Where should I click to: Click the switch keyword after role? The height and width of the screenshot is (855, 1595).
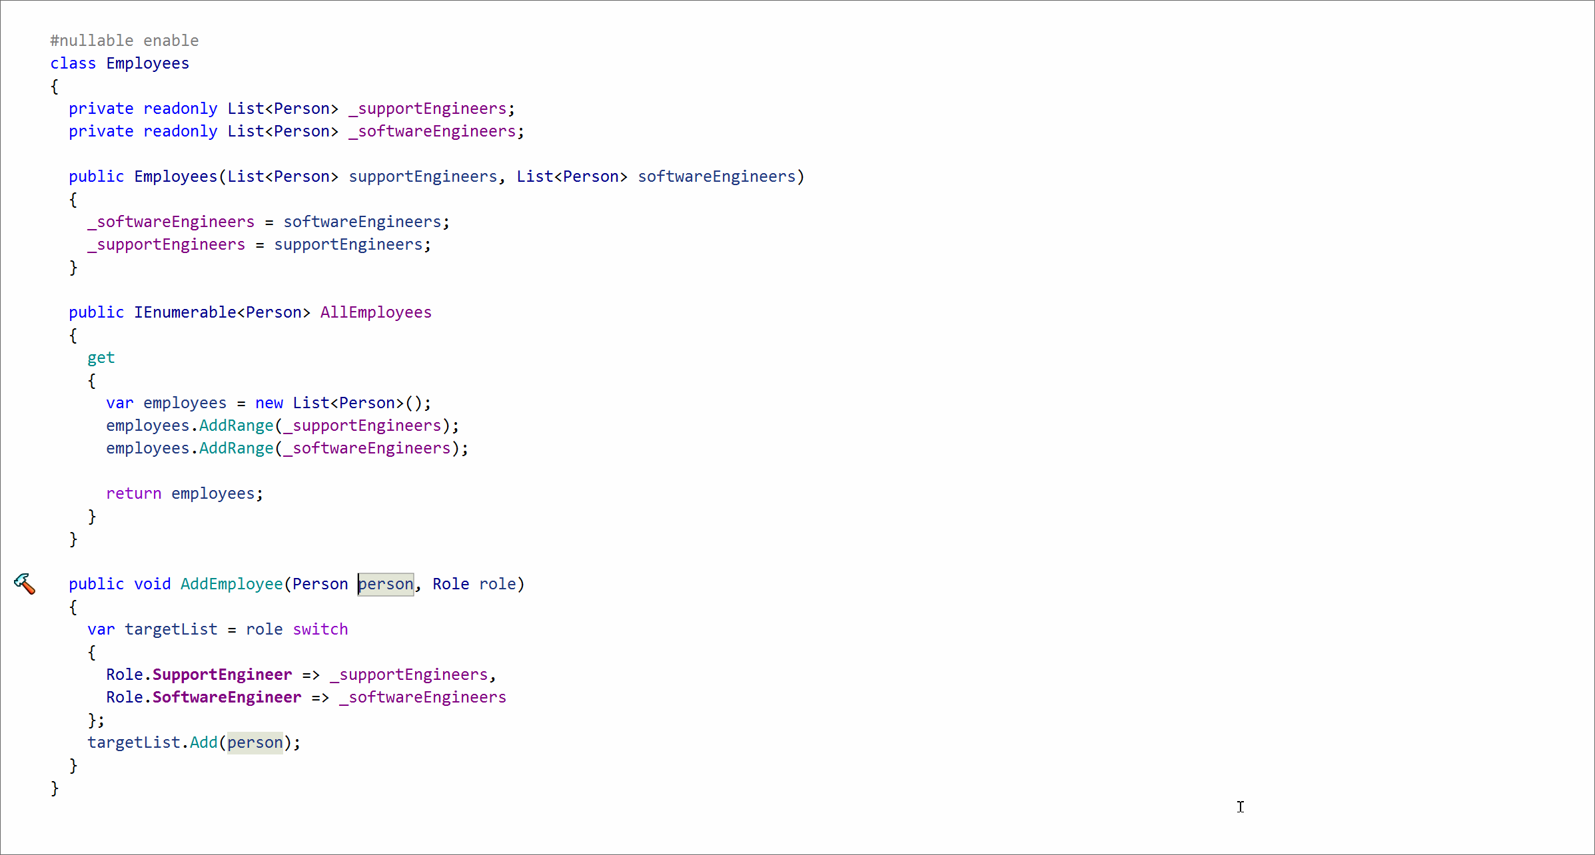click(320, 629)
